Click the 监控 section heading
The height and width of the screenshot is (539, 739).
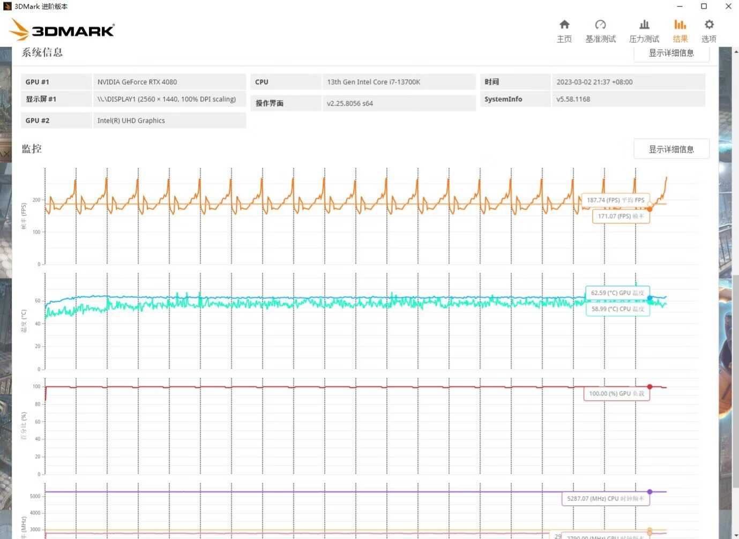32,149
